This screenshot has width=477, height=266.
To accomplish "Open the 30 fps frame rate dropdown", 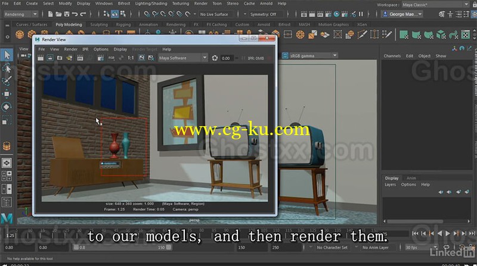I will coord(422,248).
